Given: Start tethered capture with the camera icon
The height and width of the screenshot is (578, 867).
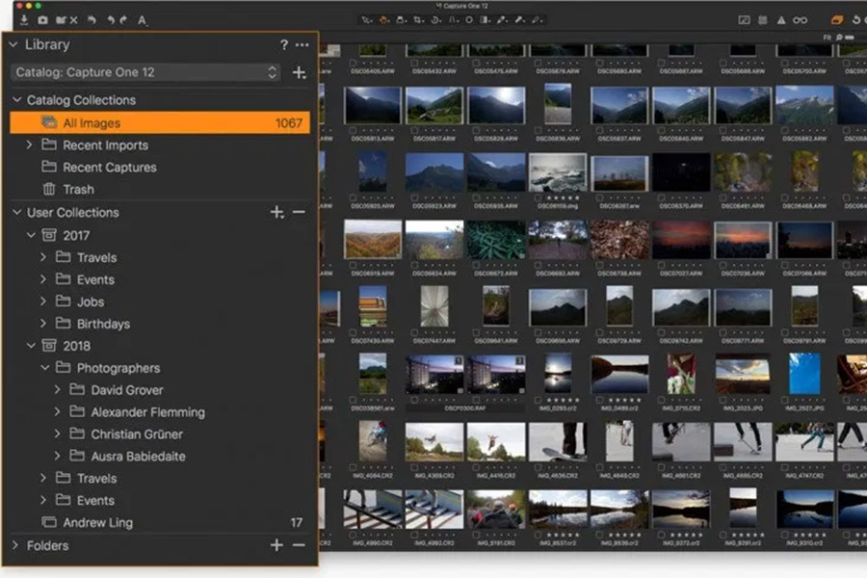Looking at the screenshot, I should pos(42,18).
